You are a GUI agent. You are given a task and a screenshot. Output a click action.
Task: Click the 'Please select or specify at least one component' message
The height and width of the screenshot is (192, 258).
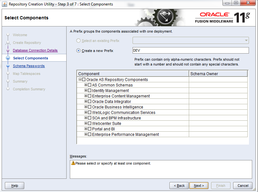[113, 163]
